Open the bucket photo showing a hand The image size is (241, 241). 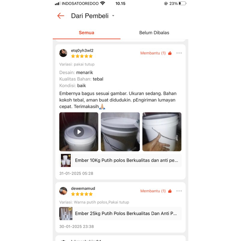(x=162, y=132)
